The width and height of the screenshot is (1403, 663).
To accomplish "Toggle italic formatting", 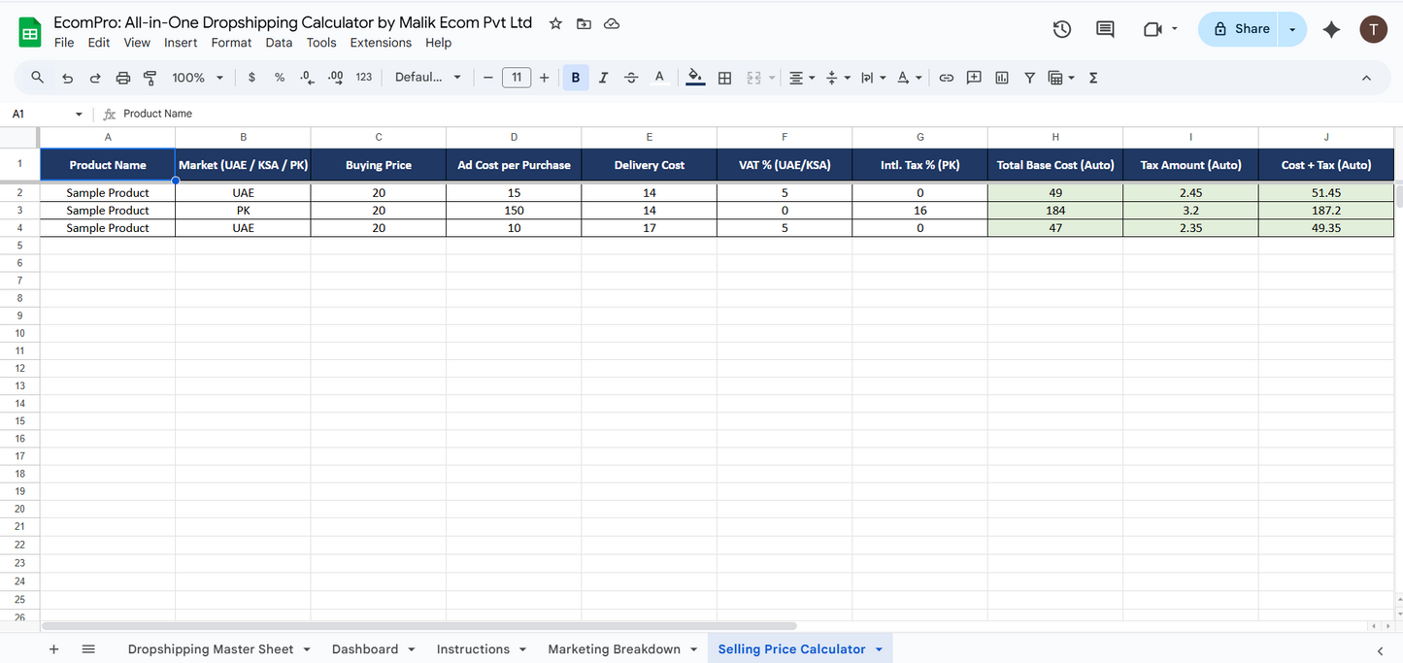I will [603, 78].
